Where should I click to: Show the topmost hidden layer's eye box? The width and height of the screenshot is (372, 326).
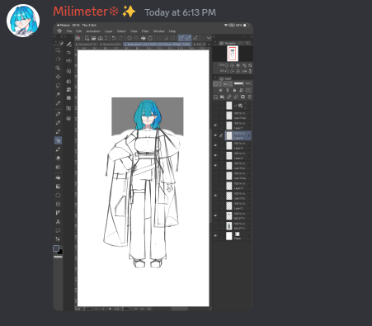click(215, 106)
